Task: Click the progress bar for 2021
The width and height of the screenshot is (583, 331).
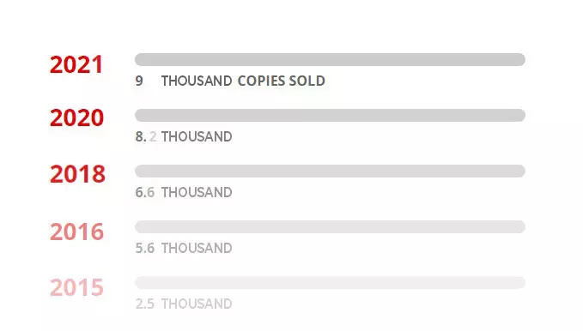Action: tap(330, 59)
